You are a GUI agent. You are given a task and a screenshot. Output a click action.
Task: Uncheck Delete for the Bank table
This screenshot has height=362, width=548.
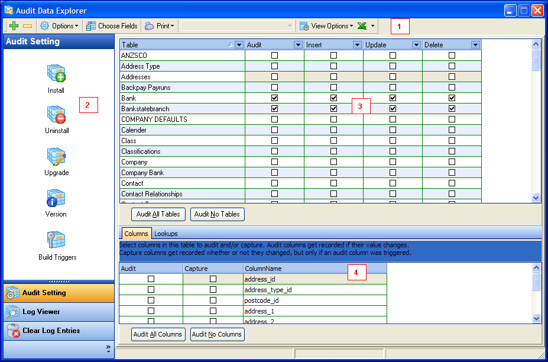(x=452, y=98)
